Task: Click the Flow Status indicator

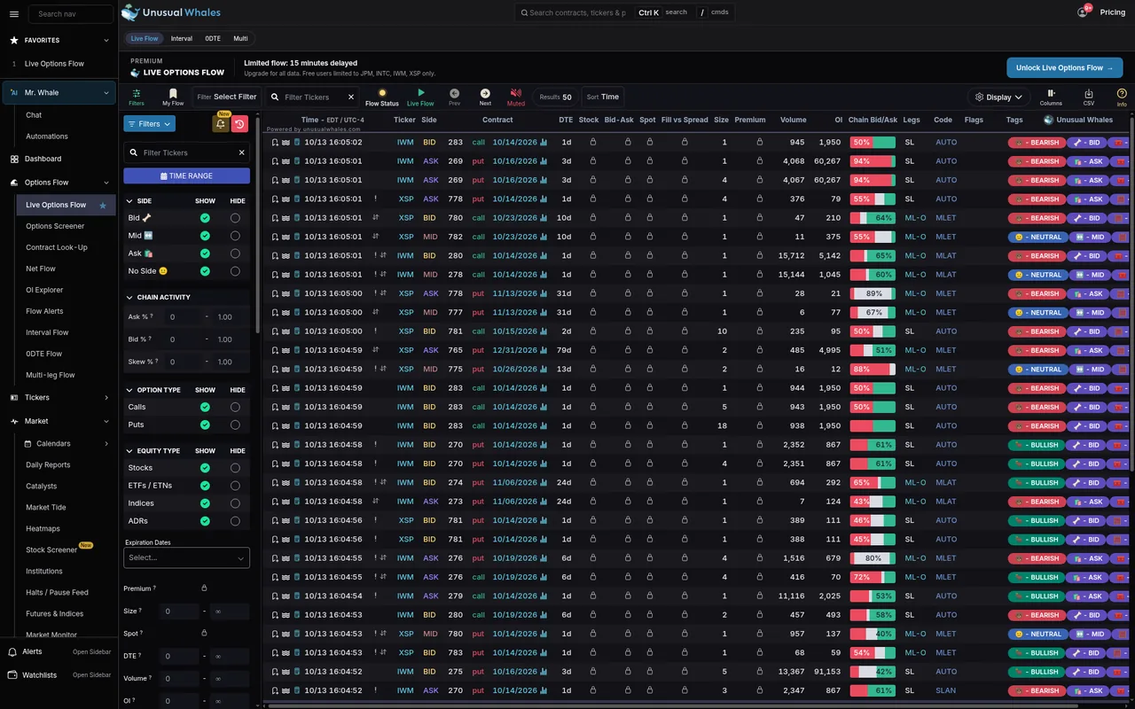Action: 382,97
